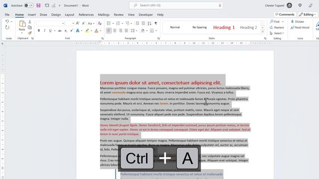Screen dimensions: 319x179
Task: Open the Editing mode dropdown
Action: (308, 14)
